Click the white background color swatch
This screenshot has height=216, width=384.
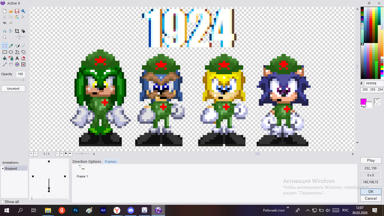point(369,104)
